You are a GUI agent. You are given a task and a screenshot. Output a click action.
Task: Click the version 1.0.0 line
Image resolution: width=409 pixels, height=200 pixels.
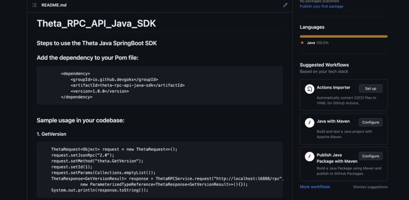(99, 91)
